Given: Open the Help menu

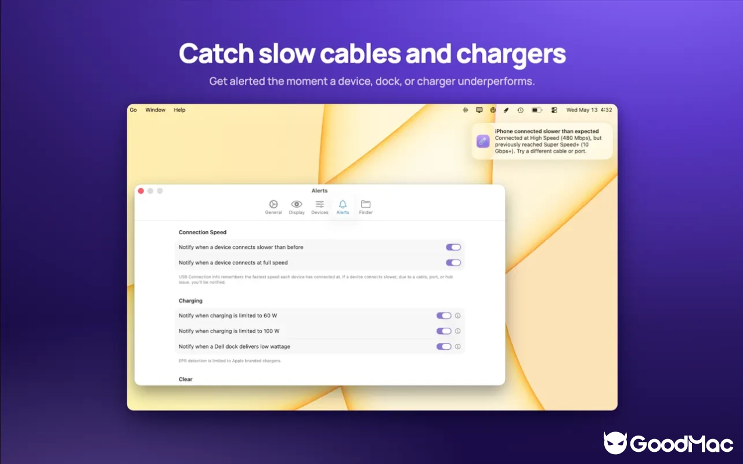Looking at the screenshot, I should [x=179, y=110].
